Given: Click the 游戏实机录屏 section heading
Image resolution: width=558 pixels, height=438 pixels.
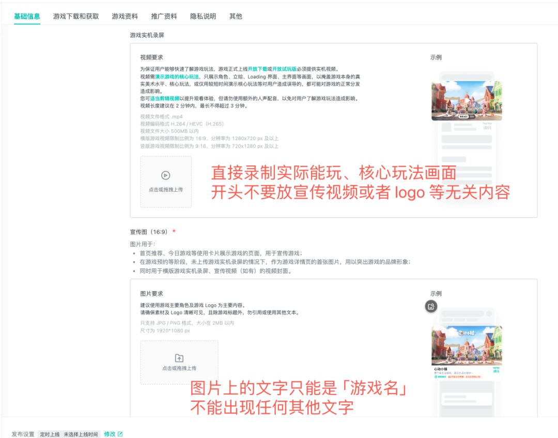Looking at the screenshot, I should click(147, 35).
